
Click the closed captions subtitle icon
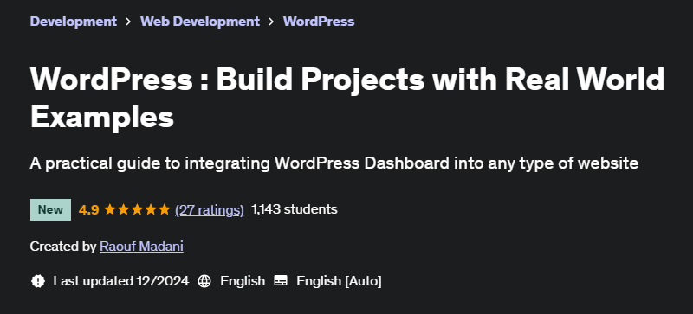[x=281, y=280]
